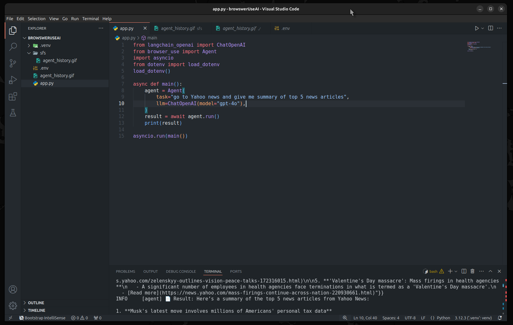Open notifications bell in status bar

500,318
